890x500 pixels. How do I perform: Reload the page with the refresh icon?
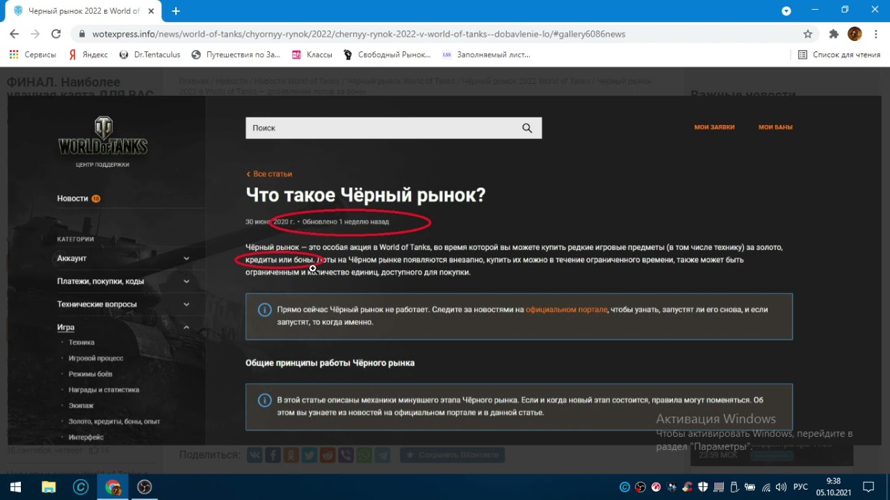[56, 34]
